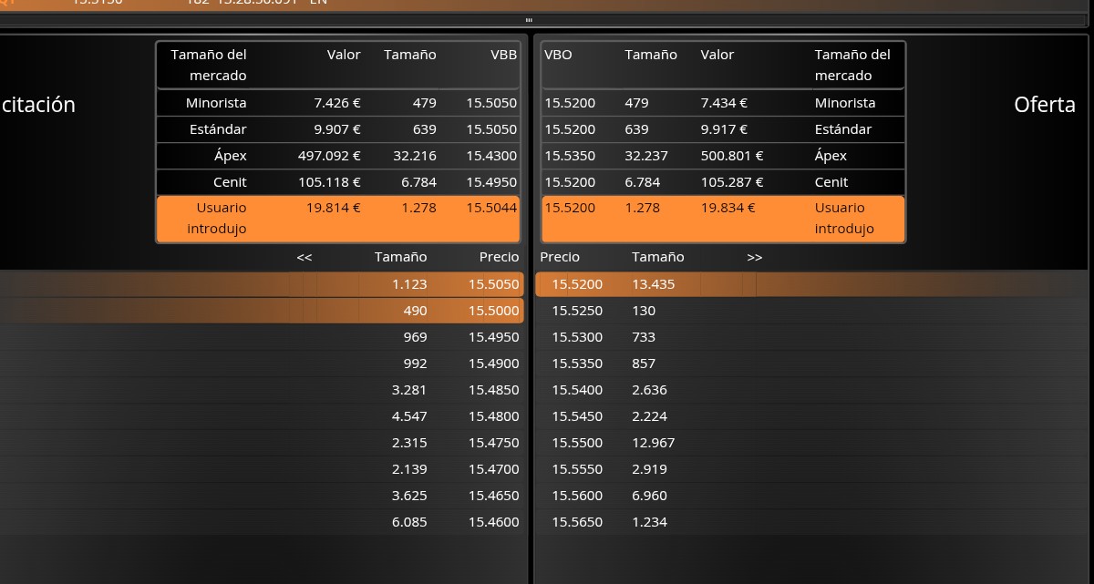The height and width of the screenshot is (584, 1094).
Task: Click the >> expand arrows on offer side
Action: pyautogui.click(x=754, y=257)
